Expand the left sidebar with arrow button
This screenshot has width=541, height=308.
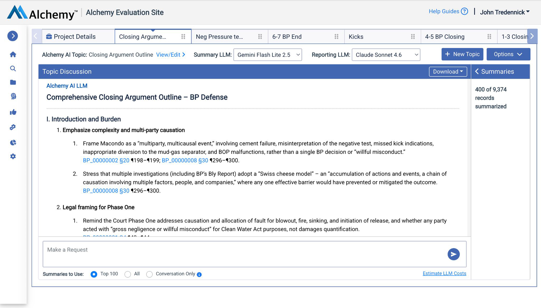pyautogui.click(x=13, y=36)
